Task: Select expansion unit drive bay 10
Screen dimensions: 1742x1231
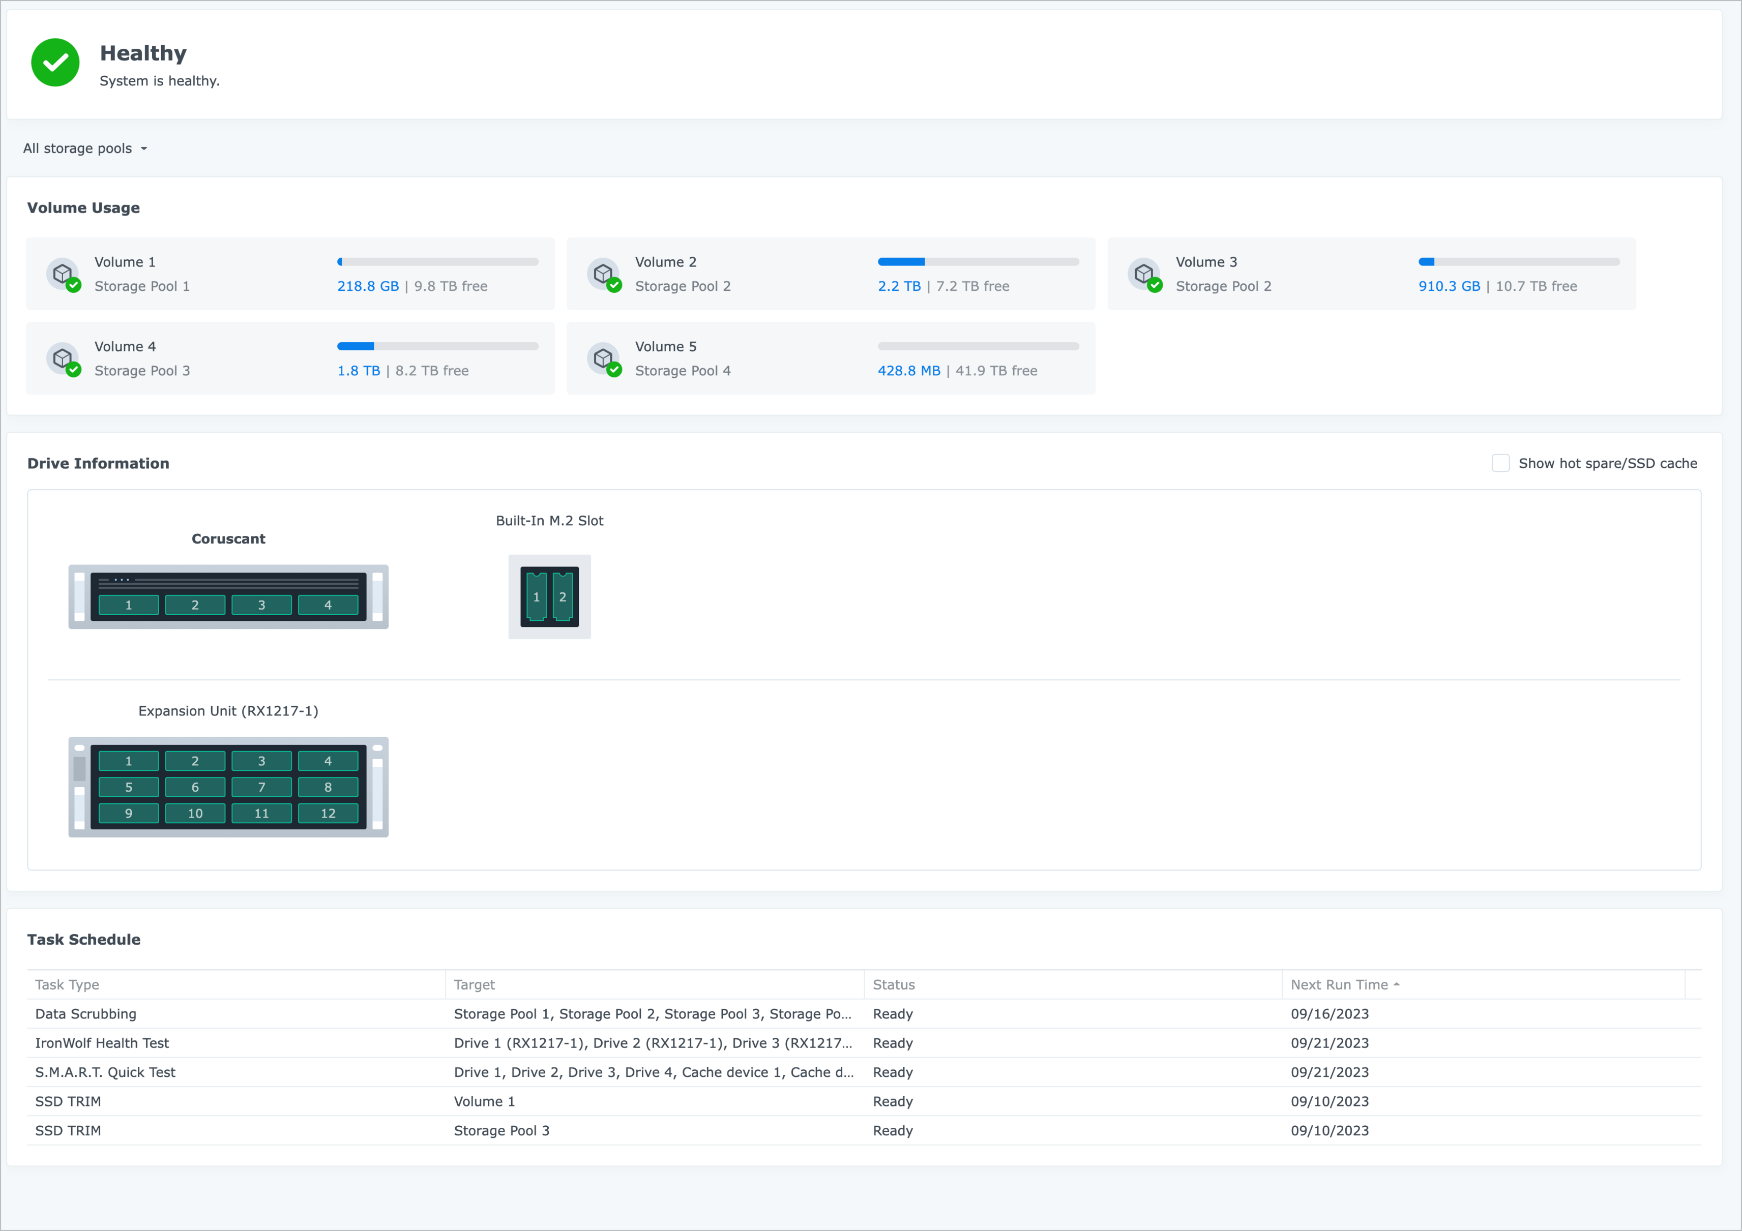Action: [195, 813]
